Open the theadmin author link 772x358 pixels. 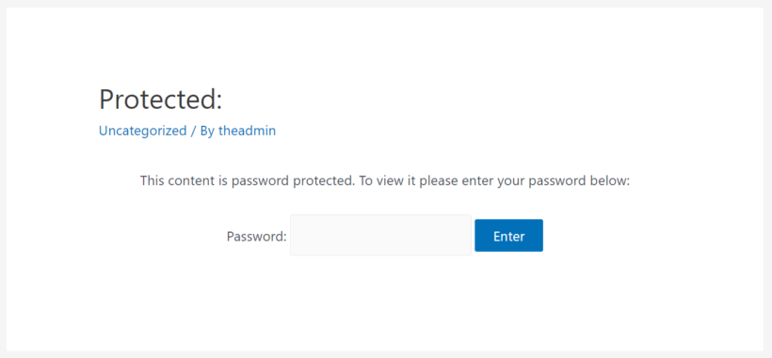(x=248, y=131)
